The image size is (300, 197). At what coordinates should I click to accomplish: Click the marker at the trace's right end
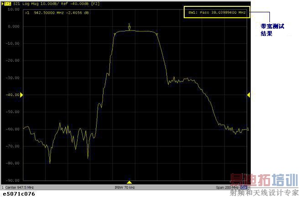click(248, 129)
